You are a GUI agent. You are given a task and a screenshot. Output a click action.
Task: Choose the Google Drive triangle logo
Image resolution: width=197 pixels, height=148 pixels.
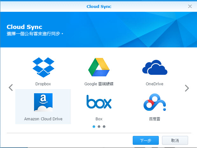99,67
